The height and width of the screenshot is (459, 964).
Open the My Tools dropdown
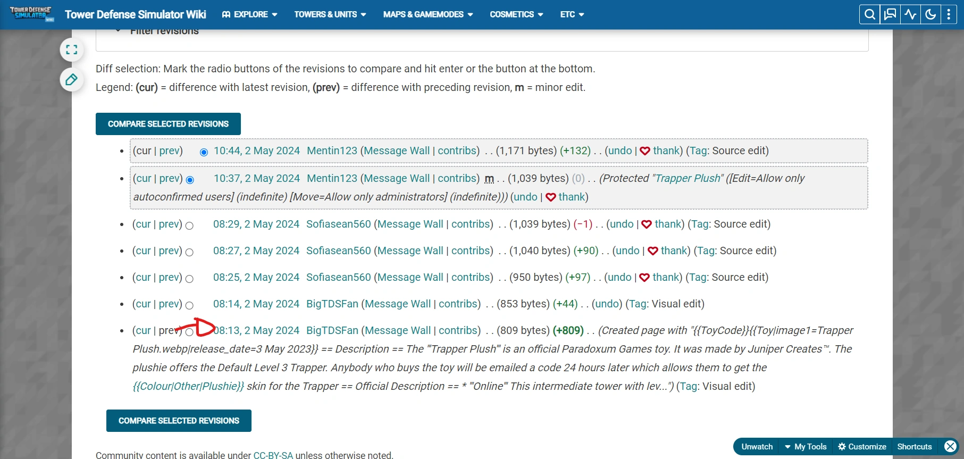[x=806, y=447]
